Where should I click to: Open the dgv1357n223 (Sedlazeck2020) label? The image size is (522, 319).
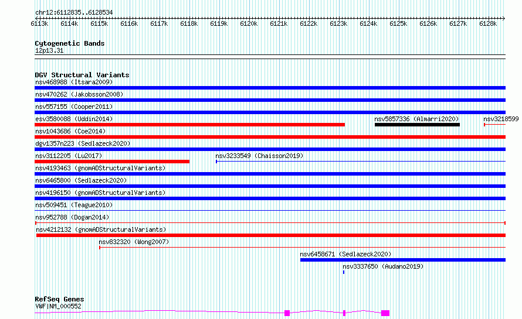click(x=83, y=143)
